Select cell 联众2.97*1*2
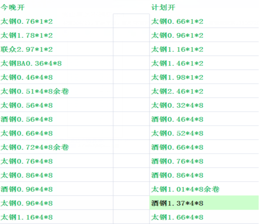The height and width of the screenshot is (224, 259). coord(57,49)
